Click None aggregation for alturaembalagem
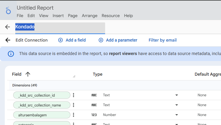The width and height of the screenshot is (221, 125). coord(202,115)
